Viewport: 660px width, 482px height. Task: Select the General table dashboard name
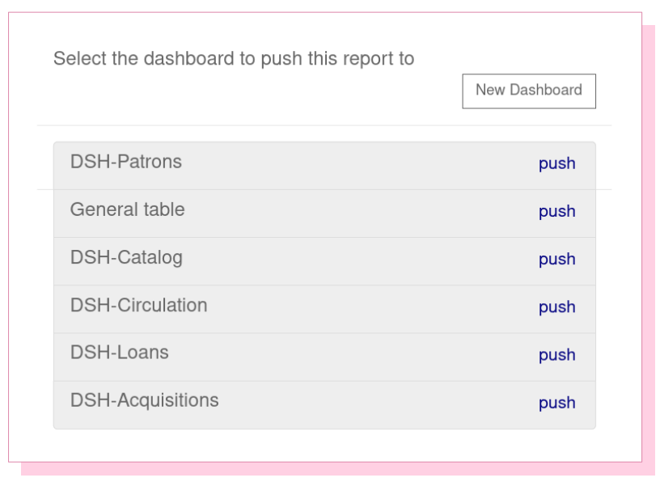pyautogui.click(x=127, y=209)
